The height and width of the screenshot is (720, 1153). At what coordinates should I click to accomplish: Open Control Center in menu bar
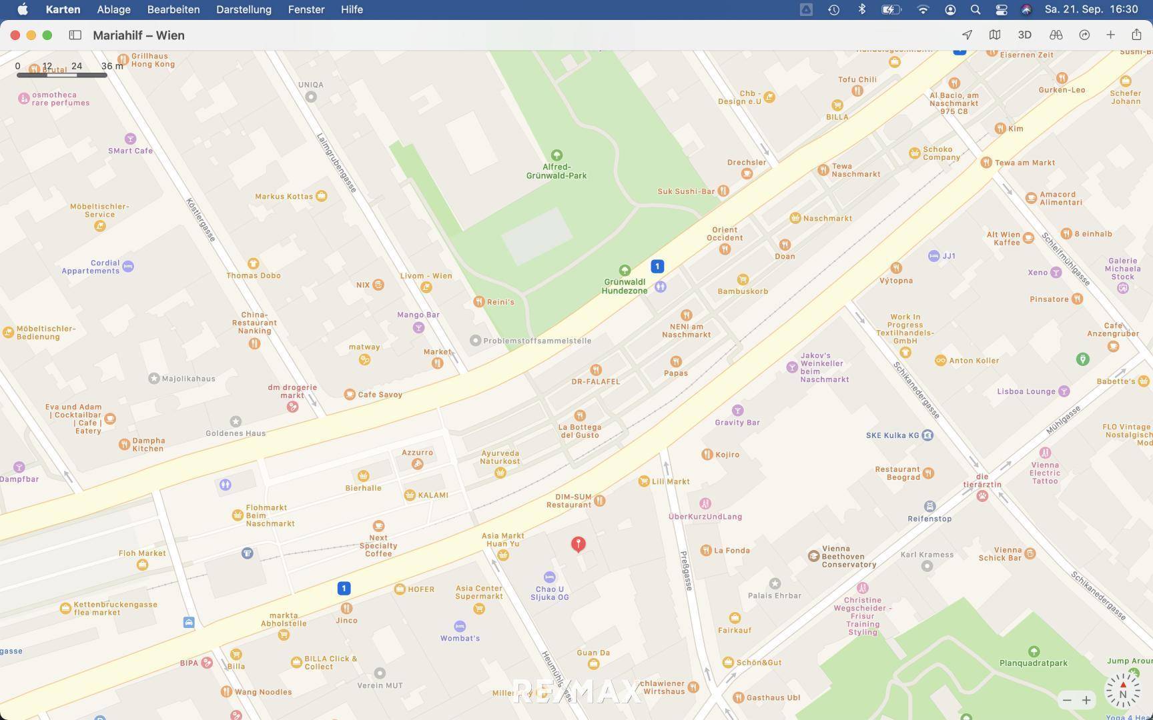pos(1001,9)
